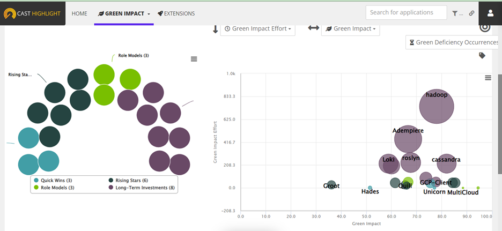This screenshot has width=502, height=231.
Task: Go to the Home tab
Action: tap(79, 13)
